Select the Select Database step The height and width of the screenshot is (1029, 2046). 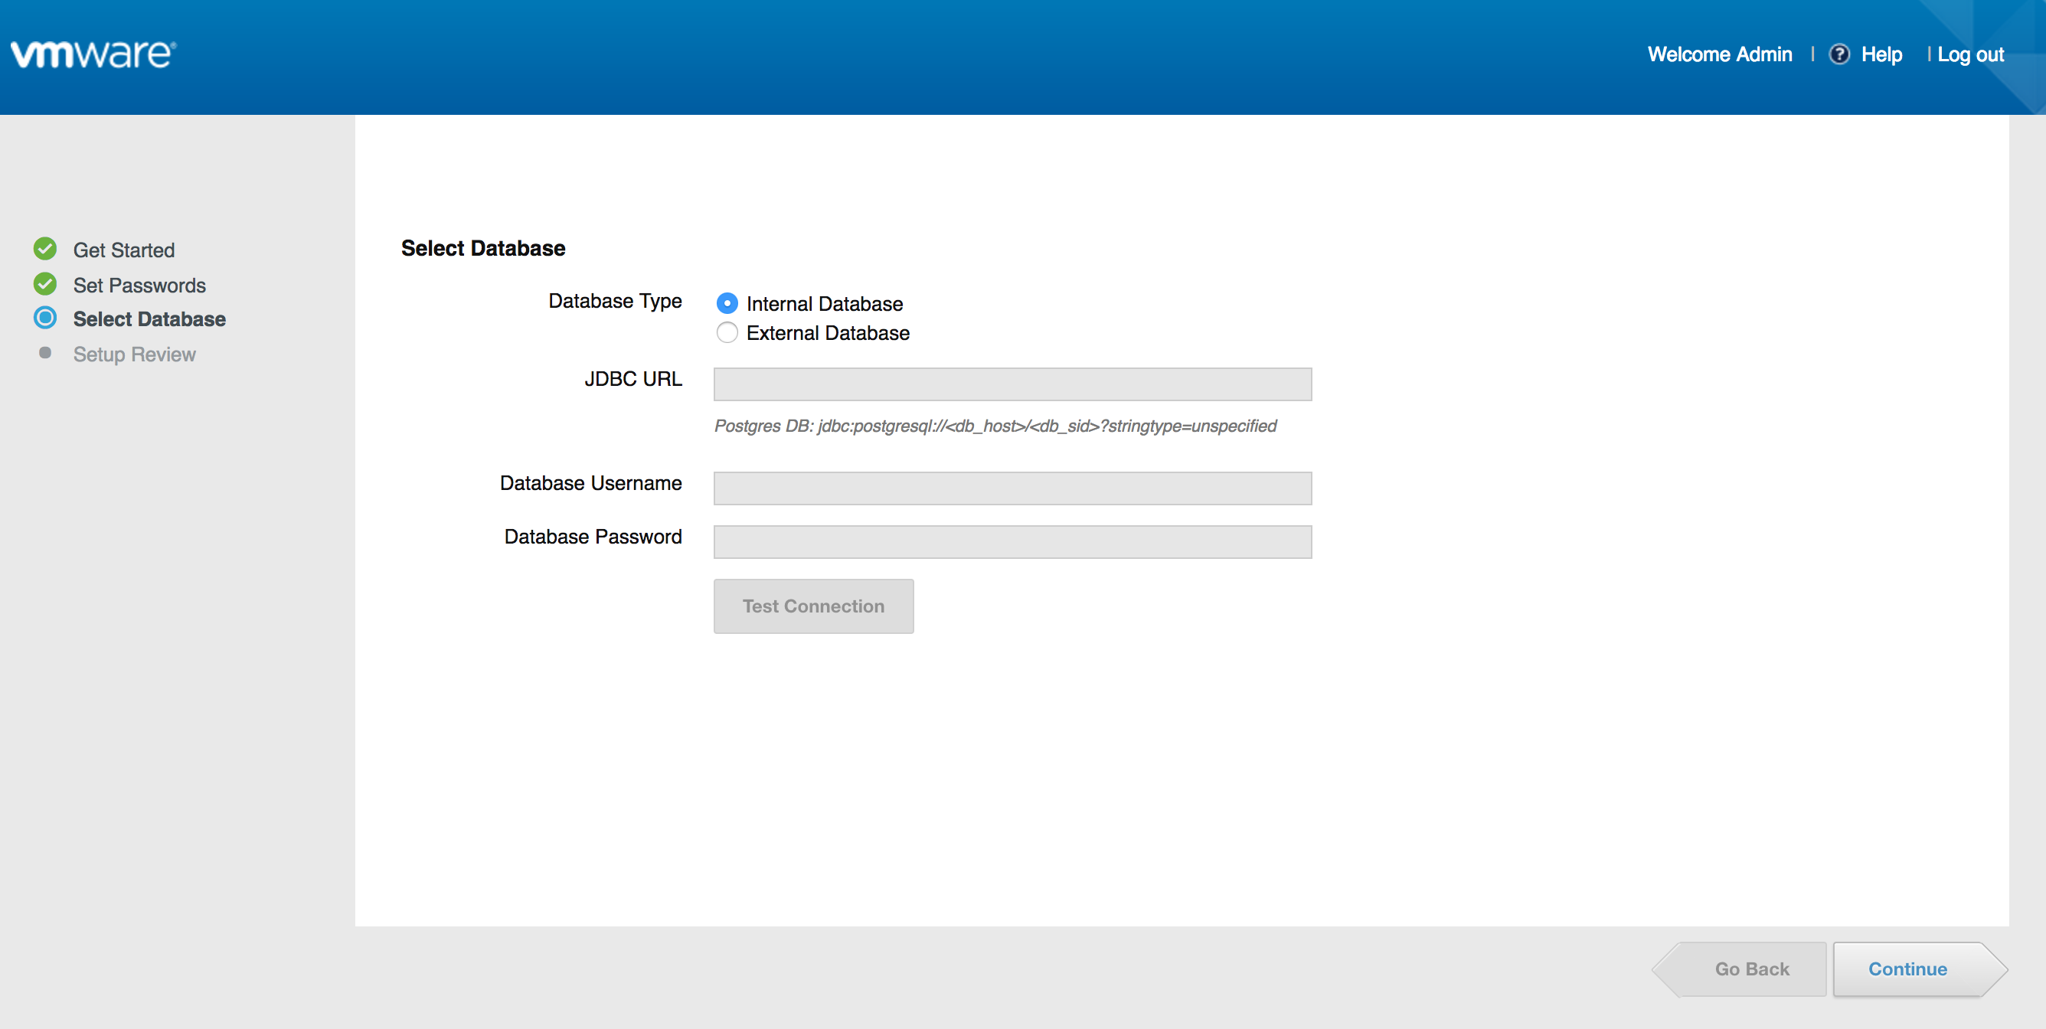click(149, 319)
